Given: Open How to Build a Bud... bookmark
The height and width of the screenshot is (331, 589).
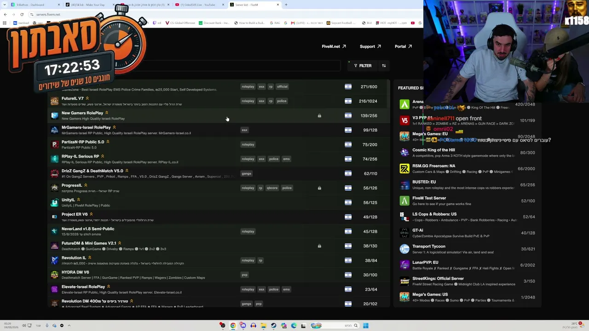Looking at the screenshot, I should click(249, 23).
